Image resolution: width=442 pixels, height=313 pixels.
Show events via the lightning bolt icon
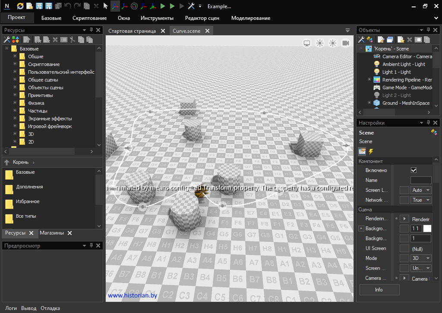click(x=370, y=151)
